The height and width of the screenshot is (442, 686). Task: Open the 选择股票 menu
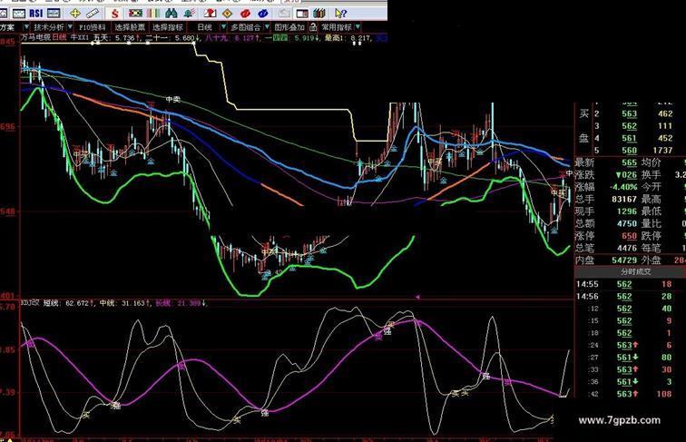(130, 27)
